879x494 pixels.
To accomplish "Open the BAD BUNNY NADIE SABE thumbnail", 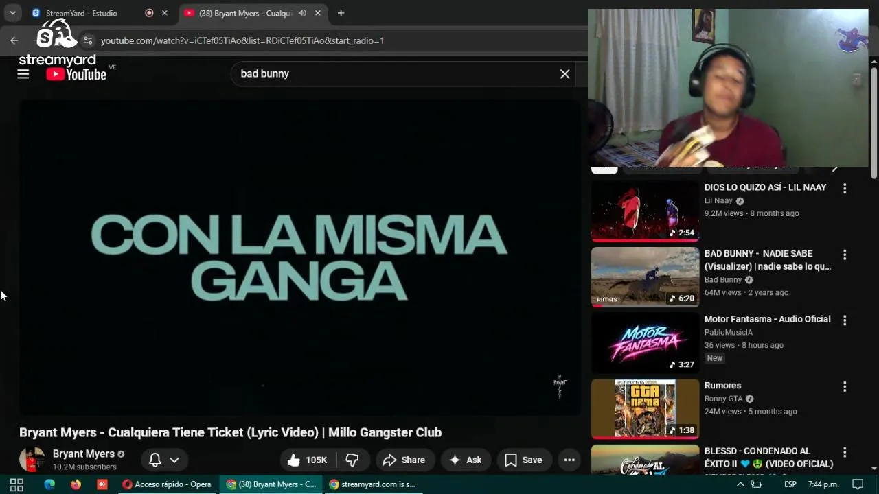I will [x=645, y=277].
